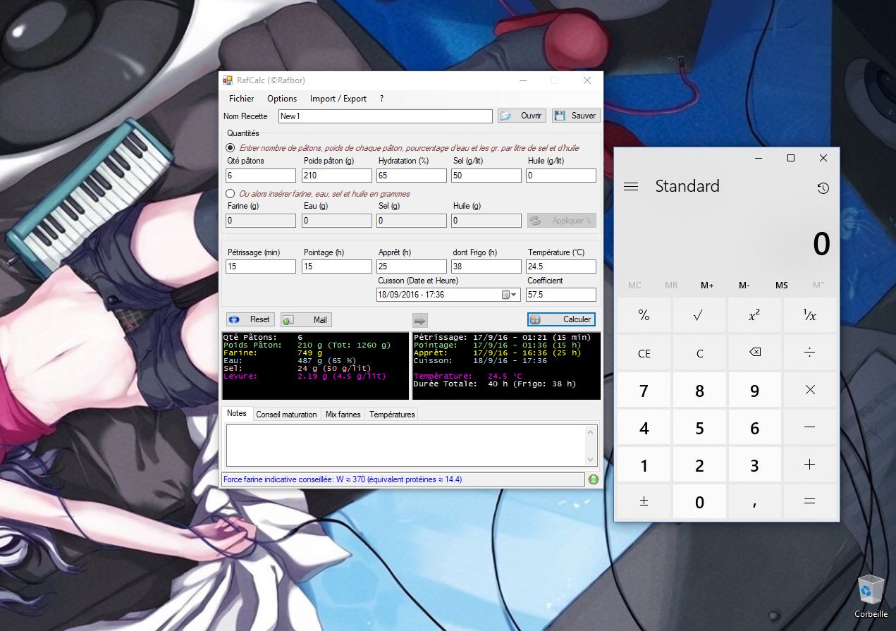The image size is (896, 631).
Task: Click the 0 key in Calculator
Action: [x=699, y=501]
